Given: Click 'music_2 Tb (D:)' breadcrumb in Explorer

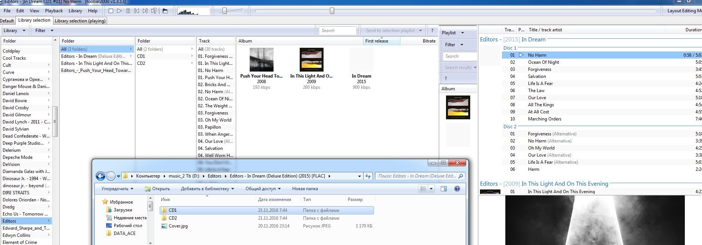Looking at the screenshot, I should coord(184,176).
